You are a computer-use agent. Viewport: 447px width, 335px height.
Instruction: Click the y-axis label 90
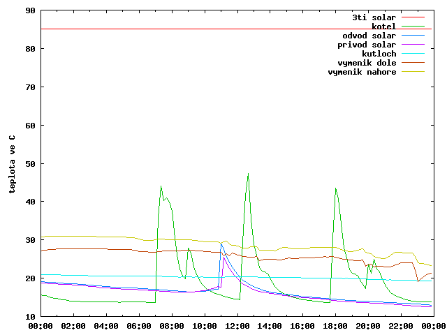tap(31, 10)
